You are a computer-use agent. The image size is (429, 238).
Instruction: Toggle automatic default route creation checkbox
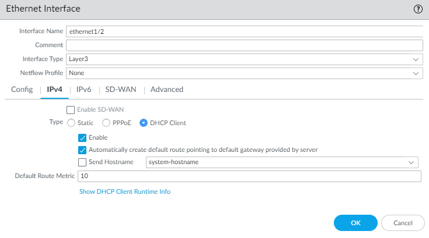[x=82, y=150]
